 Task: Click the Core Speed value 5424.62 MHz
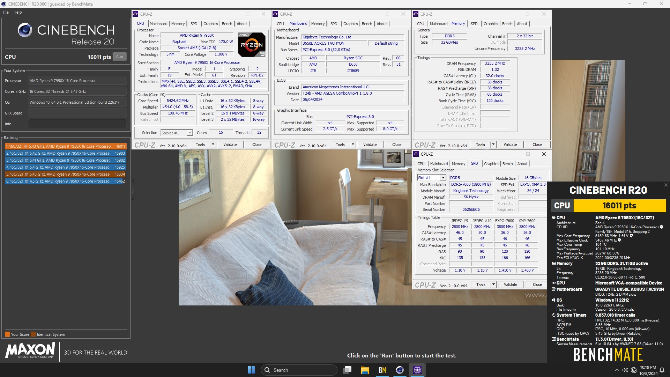[178, 101]
